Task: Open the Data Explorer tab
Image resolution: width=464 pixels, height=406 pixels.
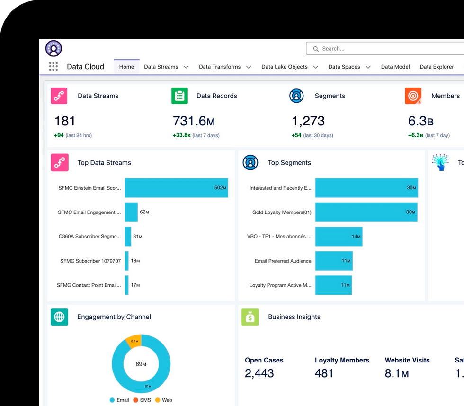Action: point(437,67)
